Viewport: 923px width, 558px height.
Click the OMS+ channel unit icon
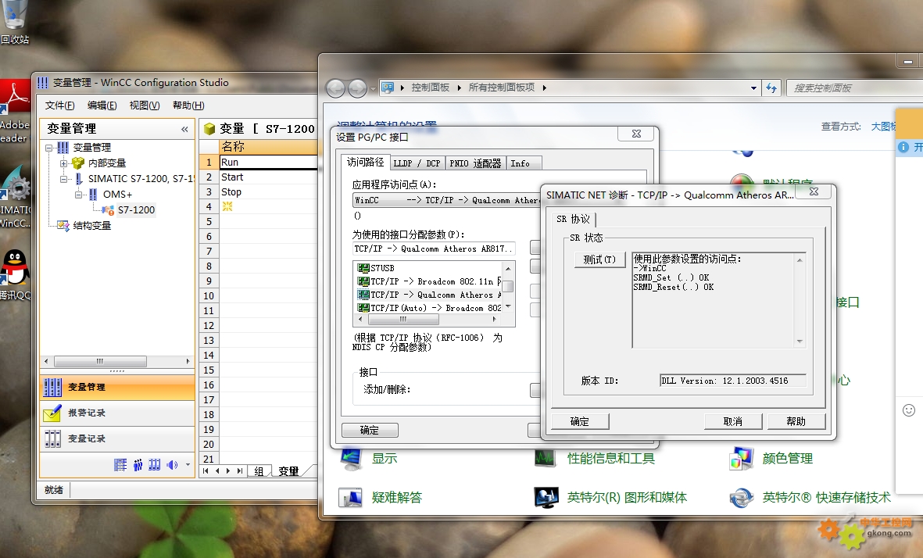(92, 195)
